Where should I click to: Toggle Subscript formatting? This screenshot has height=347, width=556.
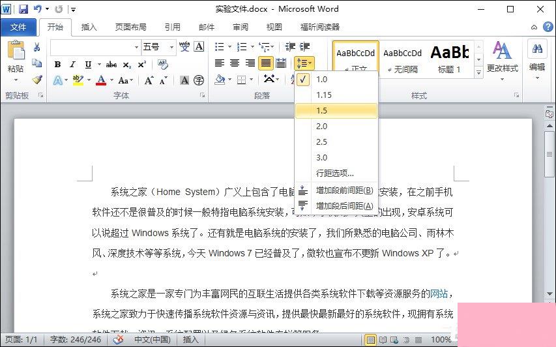(127, 65)
